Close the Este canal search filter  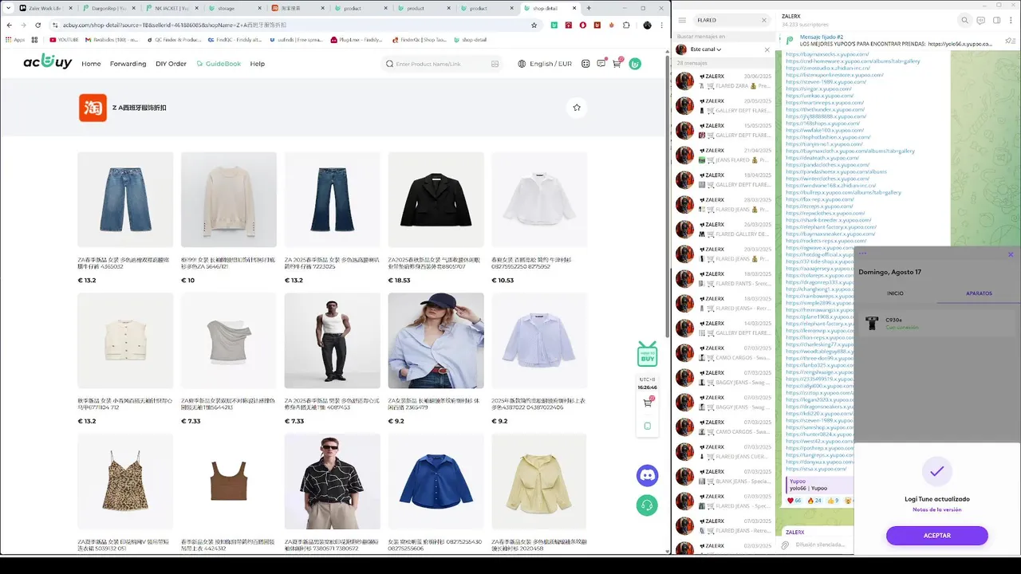[767, 49]
